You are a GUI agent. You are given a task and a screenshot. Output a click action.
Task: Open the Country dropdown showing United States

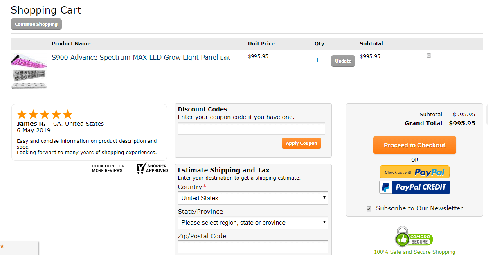253,198
